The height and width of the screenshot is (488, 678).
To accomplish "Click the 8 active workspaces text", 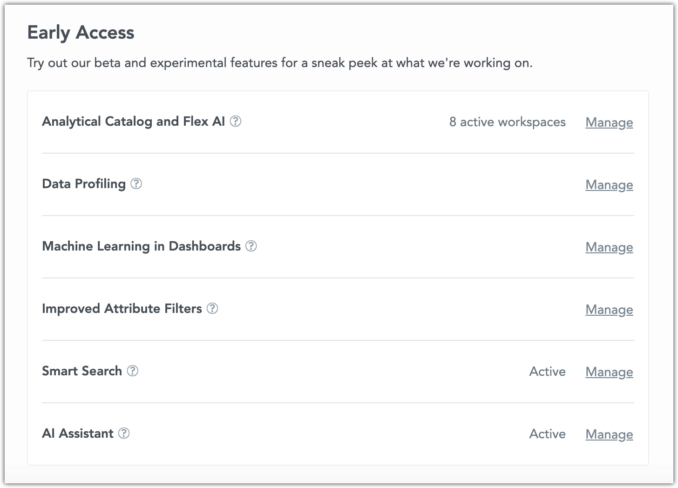I will pyautogui.click(x=507, y=122).
